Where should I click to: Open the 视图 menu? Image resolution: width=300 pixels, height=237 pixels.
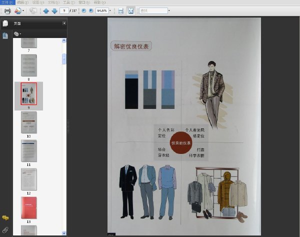[38, 2]
